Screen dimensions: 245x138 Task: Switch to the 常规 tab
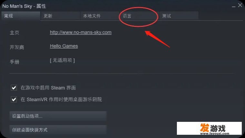point(21,16)
